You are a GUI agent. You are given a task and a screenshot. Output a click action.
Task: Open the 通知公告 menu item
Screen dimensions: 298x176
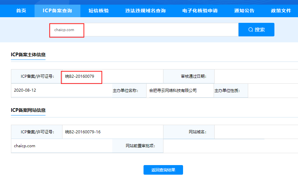244,11
